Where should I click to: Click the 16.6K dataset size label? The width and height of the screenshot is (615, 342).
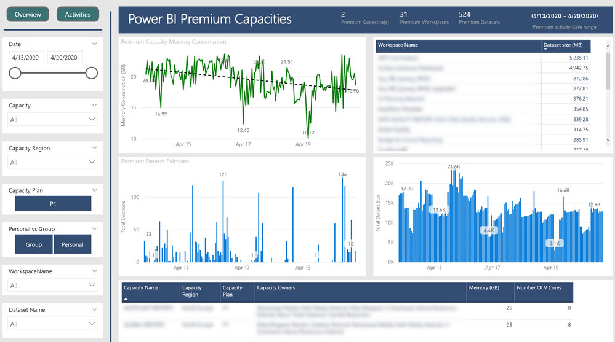tap(563, 190)
